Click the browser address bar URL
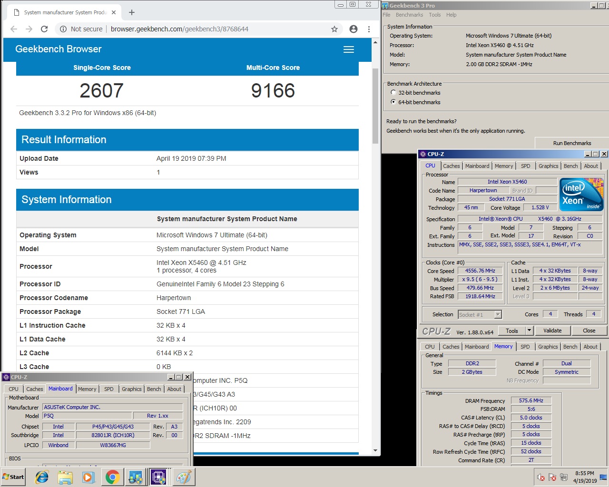This screenshot has width=609, height=487. pyautogui.click(x=179, y=29)
